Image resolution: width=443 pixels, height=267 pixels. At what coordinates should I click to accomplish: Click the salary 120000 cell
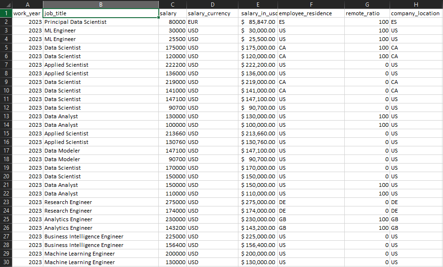tap(173, 56)
